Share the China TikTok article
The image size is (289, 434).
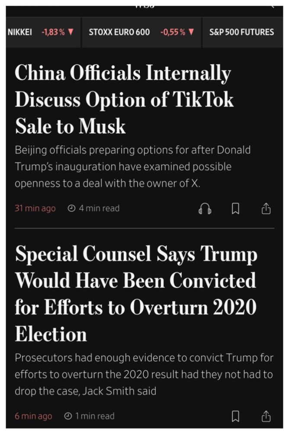266,208
